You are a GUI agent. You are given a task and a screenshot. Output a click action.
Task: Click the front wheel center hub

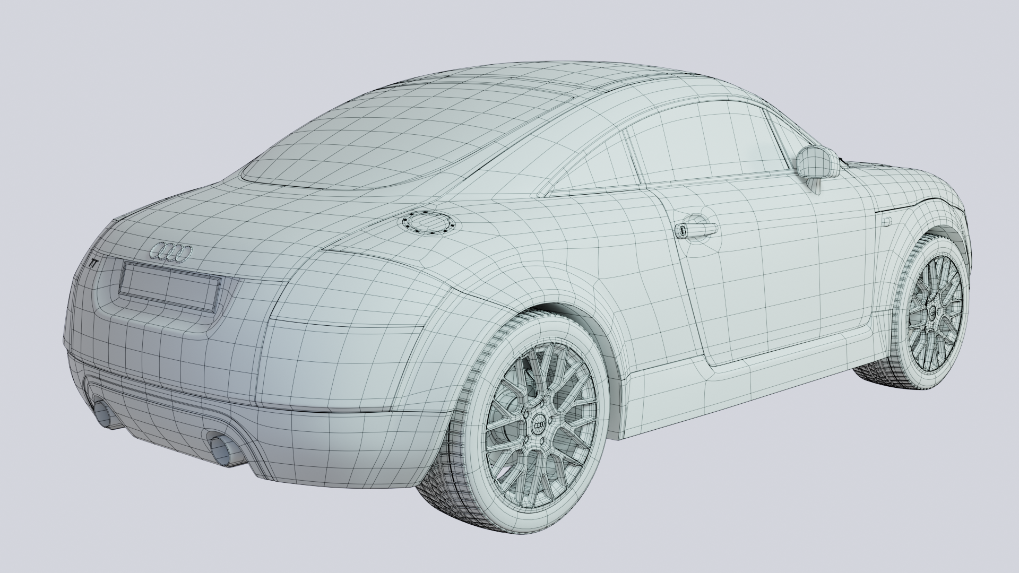932,314
